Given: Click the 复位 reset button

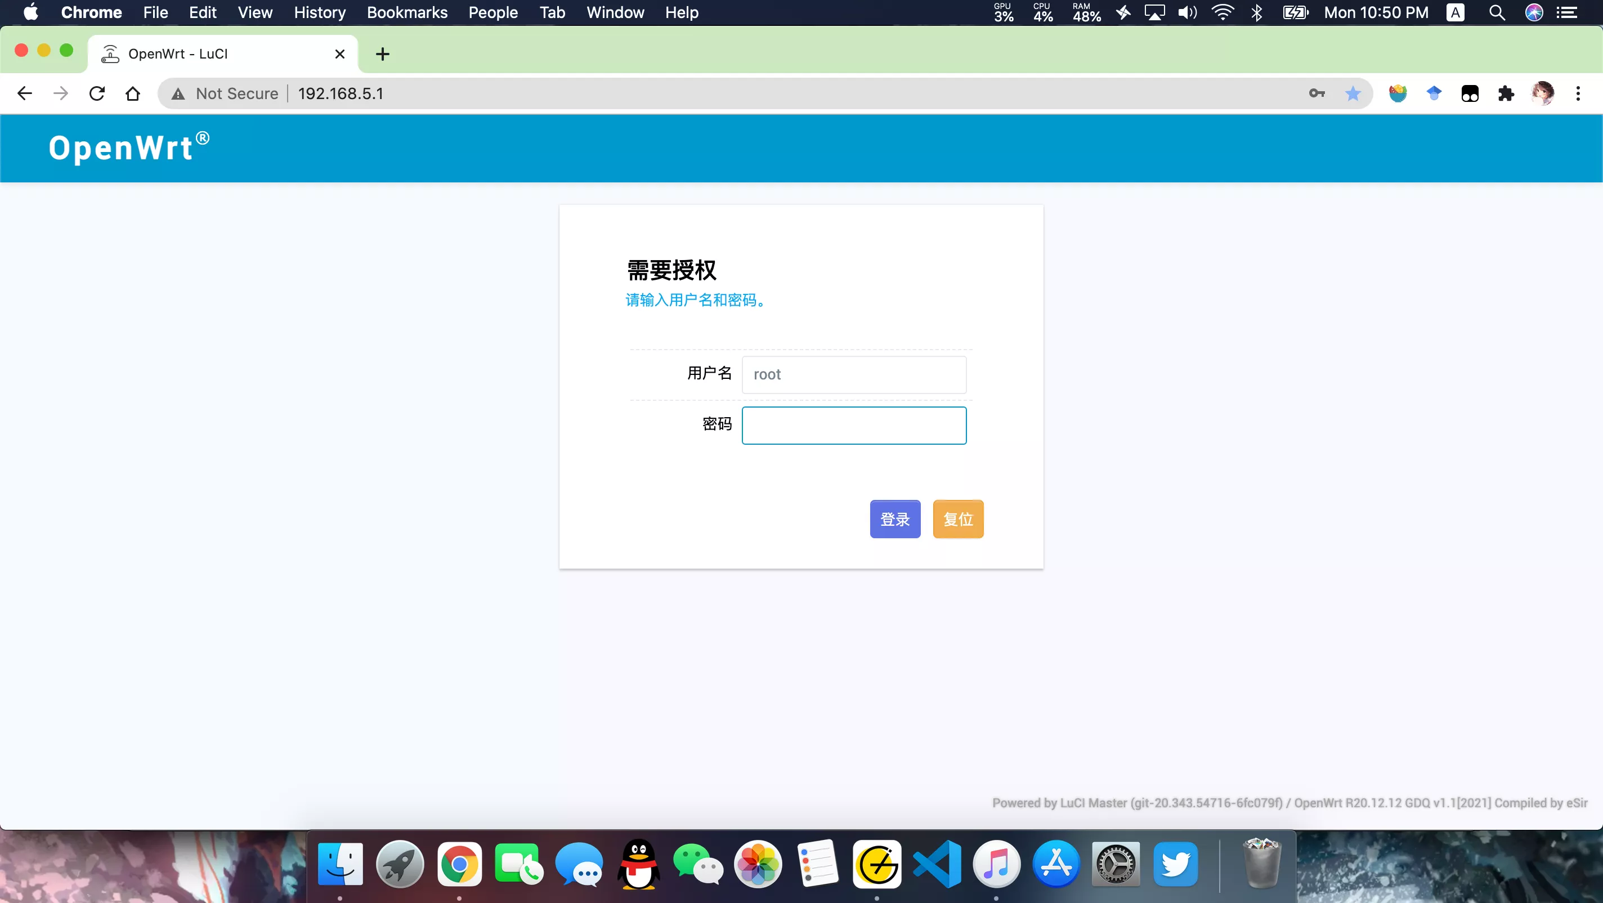Looking at the screenshot, I should click(958, 518).
